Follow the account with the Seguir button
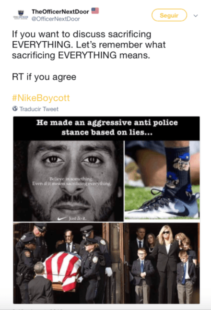Screen dimensions: 211x310 tap(169, 15)
